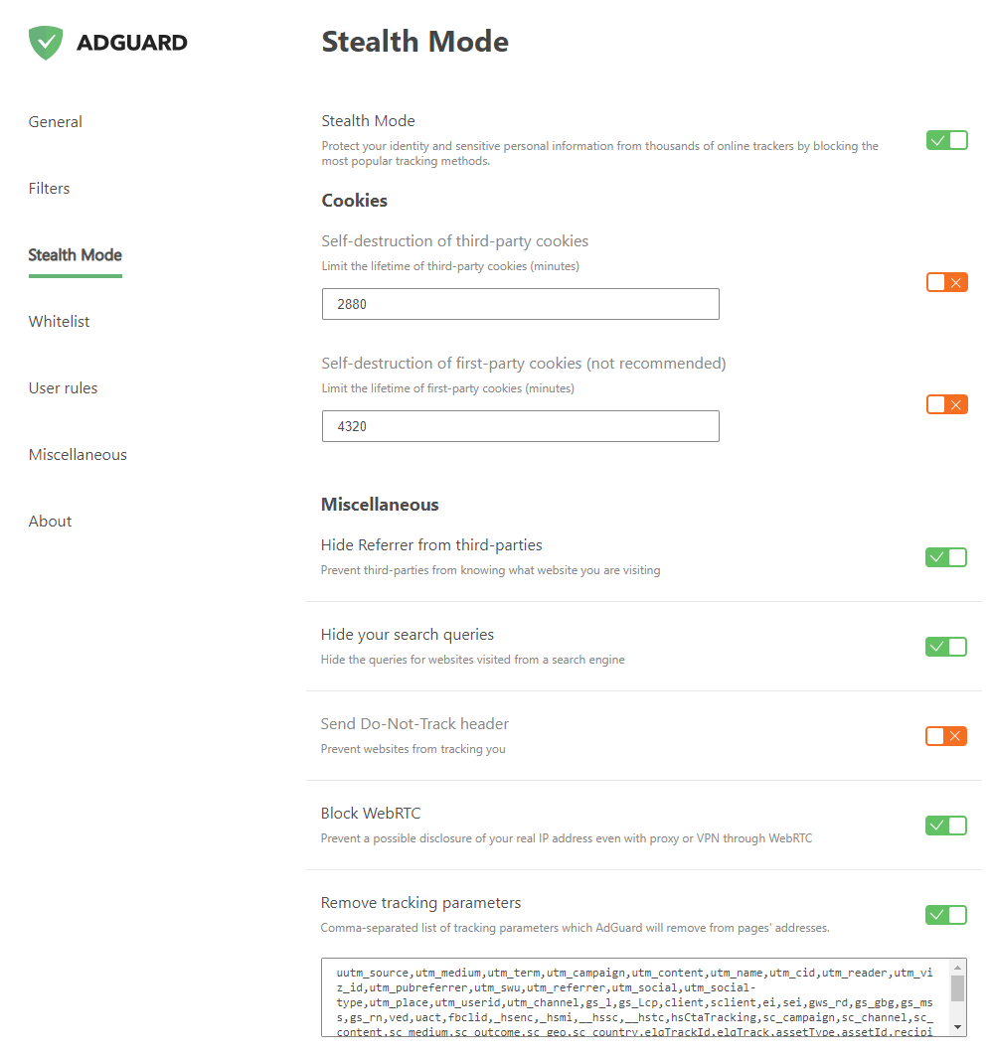Enable self-destruction of first-party cookies

[946, 404]
